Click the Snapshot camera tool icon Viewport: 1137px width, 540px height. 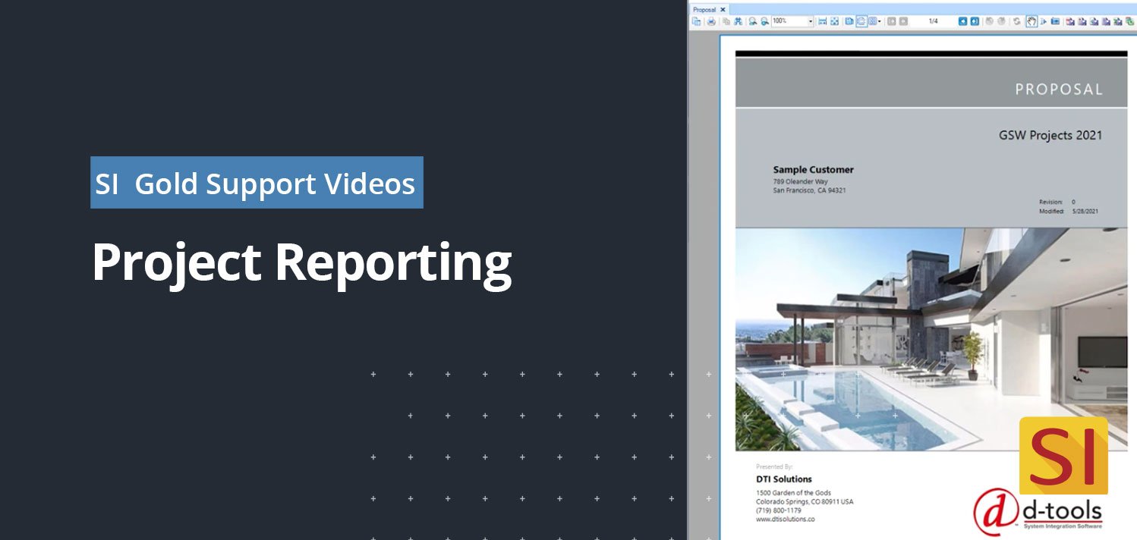(1055, 21)
